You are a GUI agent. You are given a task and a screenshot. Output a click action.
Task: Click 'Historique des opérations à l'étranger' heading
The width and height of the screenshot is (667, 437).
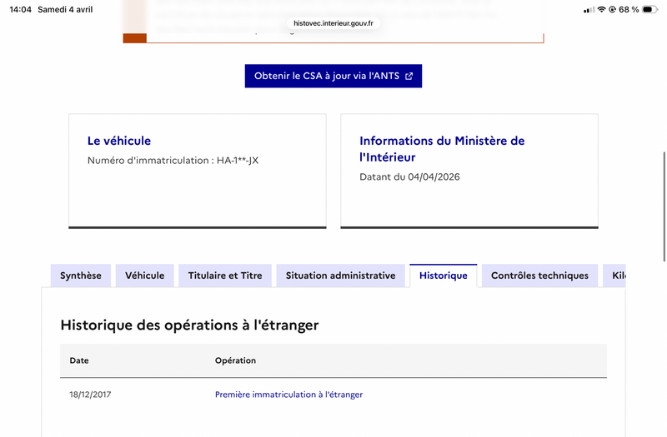(x=189, y=325)
